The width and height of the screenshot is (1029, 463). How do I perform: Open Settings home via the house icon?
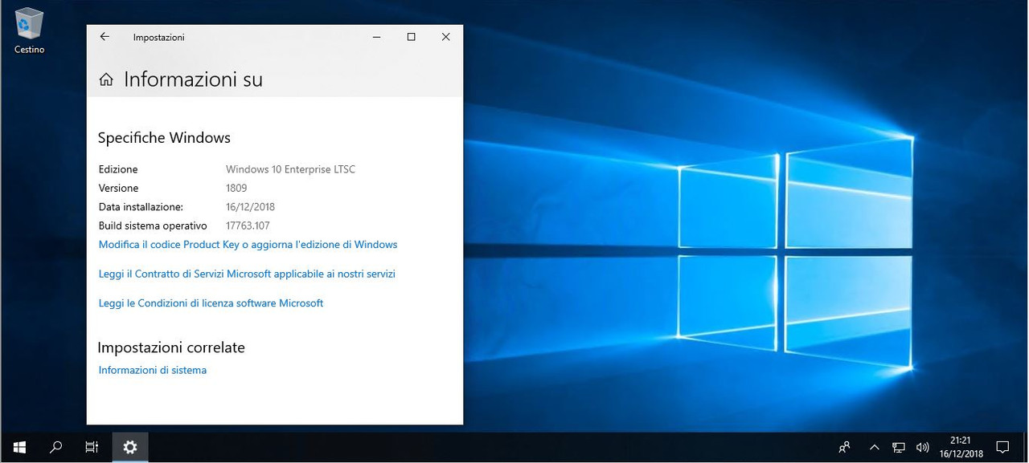106,79
